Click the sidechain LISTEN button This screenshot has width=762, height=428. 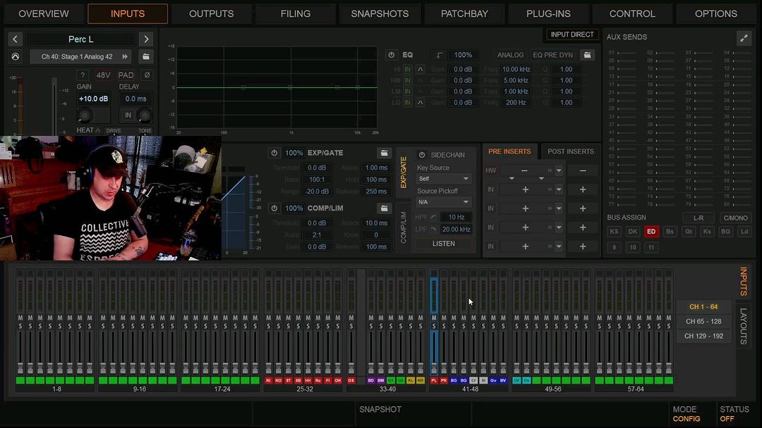[443, 244]
